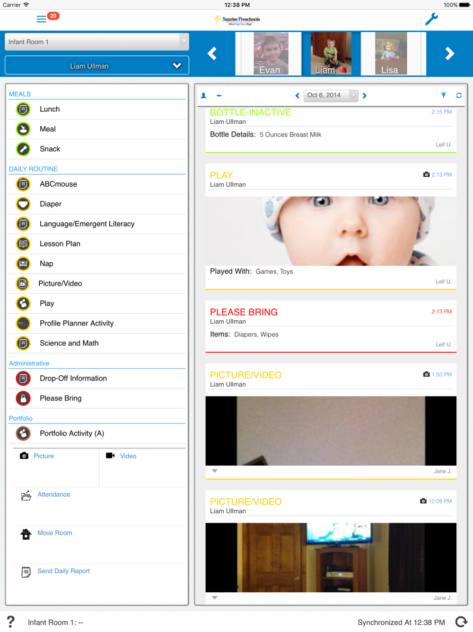
Task: Open the Infant Room 1 dropdown
Action: coord(96,42)
